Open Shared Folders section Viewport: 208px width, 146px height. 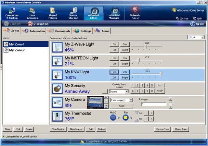click(53, 13)
